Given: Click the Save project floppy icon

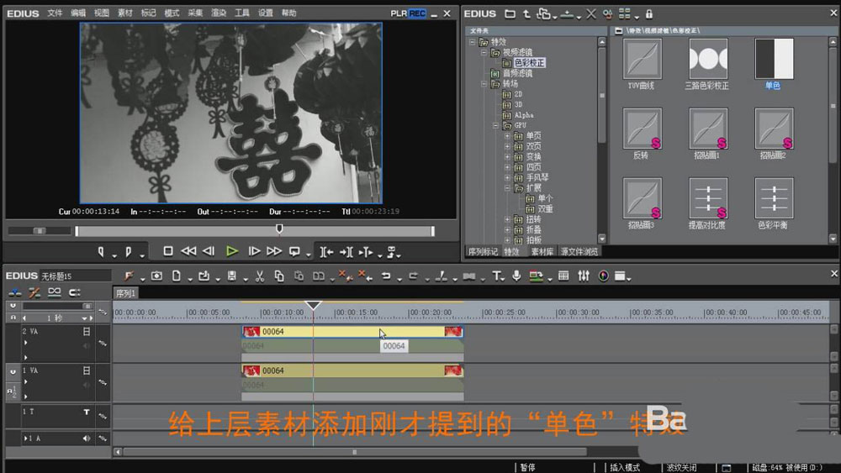Looking at the screenshot, I should (x=232, y=276).
